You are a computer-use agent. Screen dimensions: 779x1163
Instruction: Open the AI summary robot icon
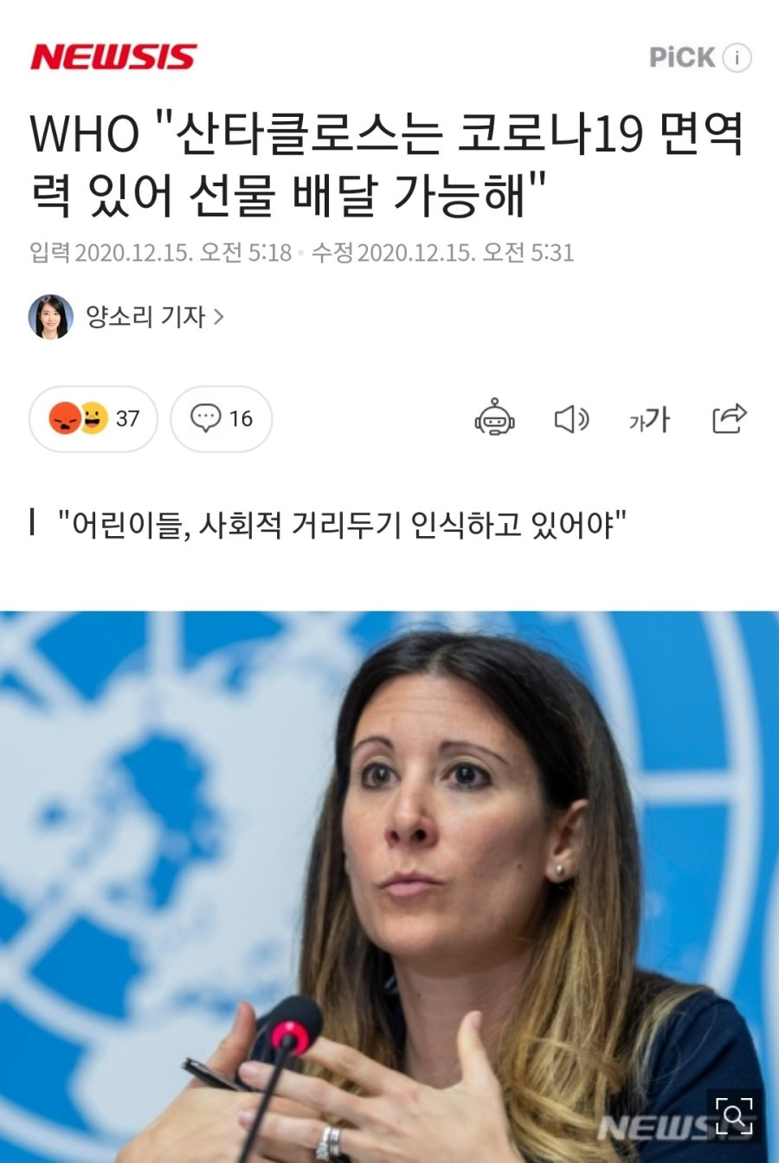[x=495, y=418]
